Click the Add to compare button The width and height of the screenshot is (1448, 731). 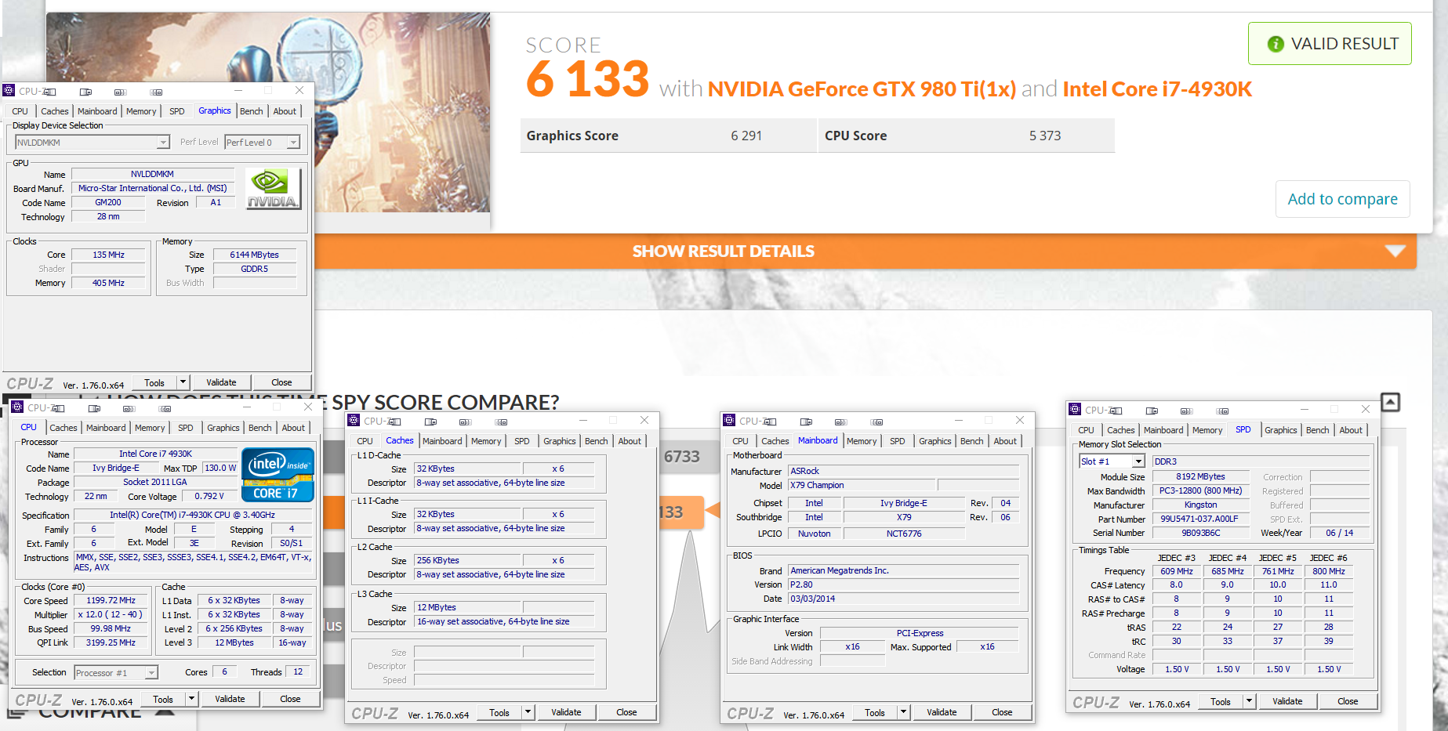pyautogui.click(x=1342, y=199)
